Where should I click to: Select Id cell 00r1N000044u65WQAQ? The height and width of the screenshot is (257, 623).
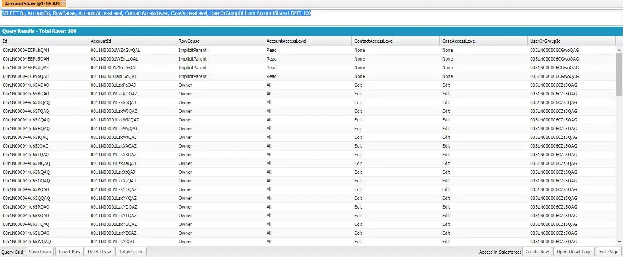44,242
